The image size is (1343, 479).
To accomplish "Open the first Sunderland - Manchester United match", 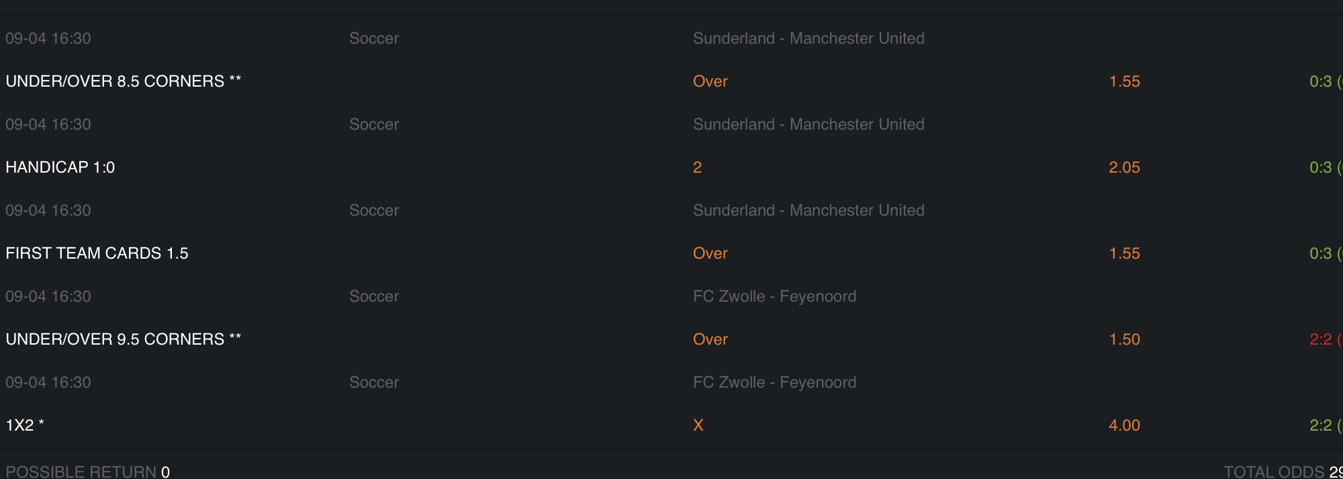I will (808, 38).
